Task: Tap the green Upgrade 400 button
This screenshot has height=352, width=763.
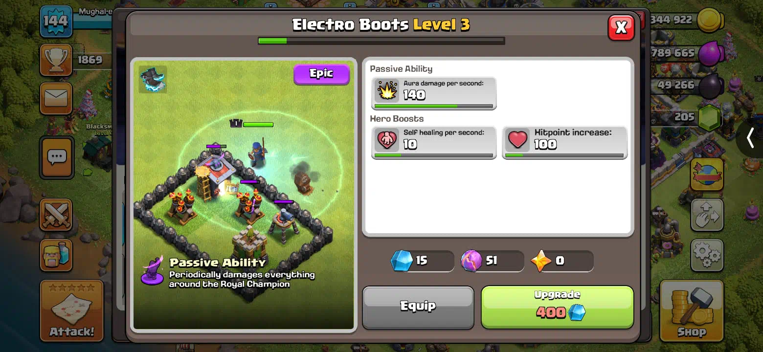Action: pyautogui.click(x=557, y=307)
